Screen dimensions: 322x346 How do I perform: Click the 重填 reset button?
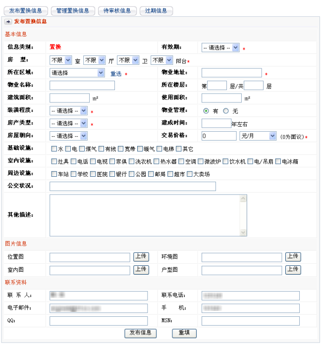(184, 333)
